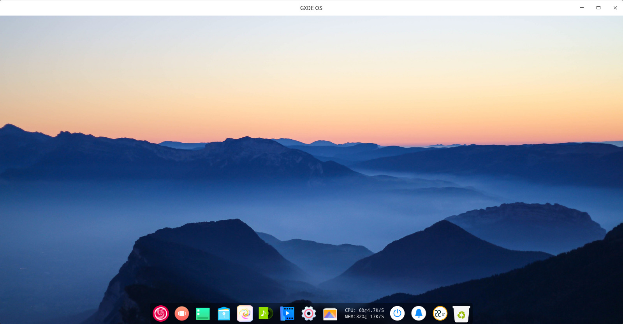Open the green music player app
This screenshot has width=623, height=324.
pyautogui.click(x=266, y=313)
